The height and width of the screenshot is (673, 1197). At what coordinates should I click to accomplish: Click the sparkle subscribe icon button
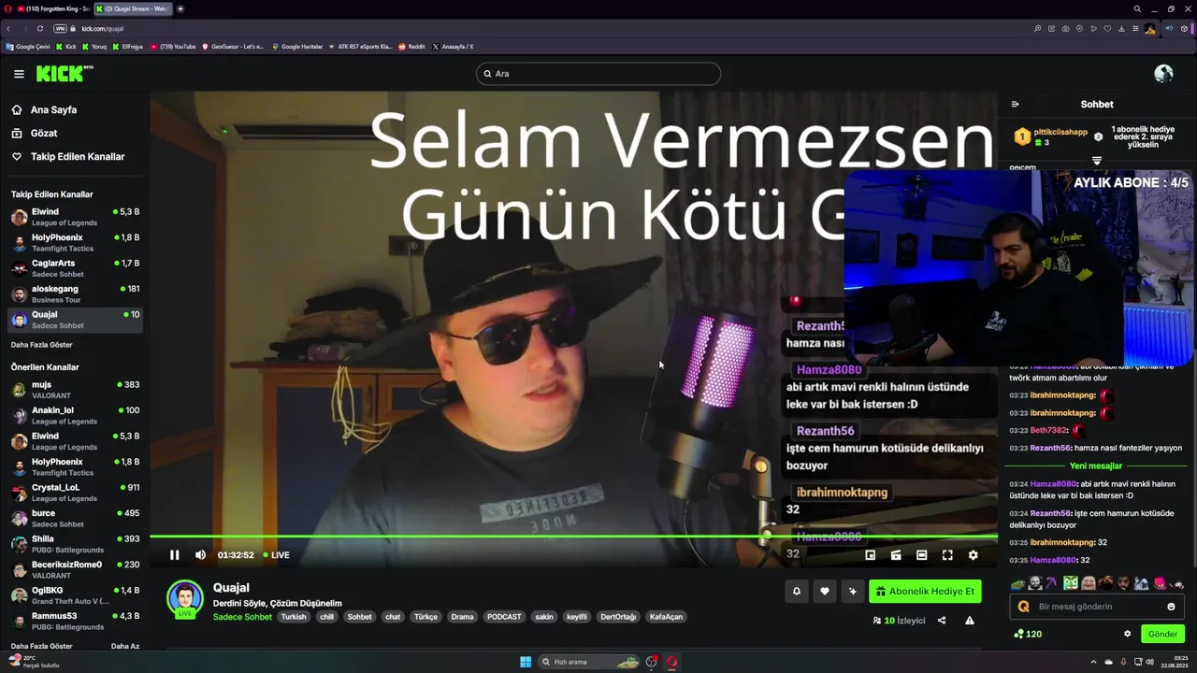(x=852, y=592)
